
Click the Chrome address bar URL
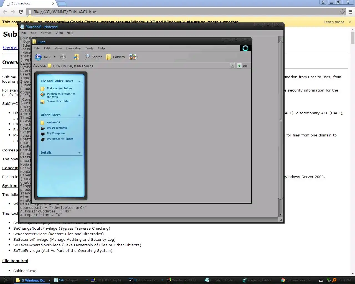[x=65, y=12]
